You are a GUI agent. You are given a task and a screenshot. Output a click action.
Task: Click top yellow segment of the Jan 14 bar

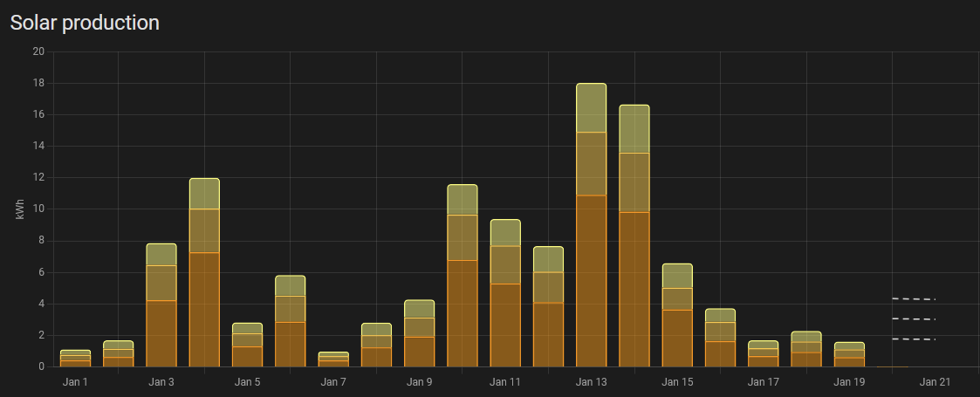tap(634, 129)
